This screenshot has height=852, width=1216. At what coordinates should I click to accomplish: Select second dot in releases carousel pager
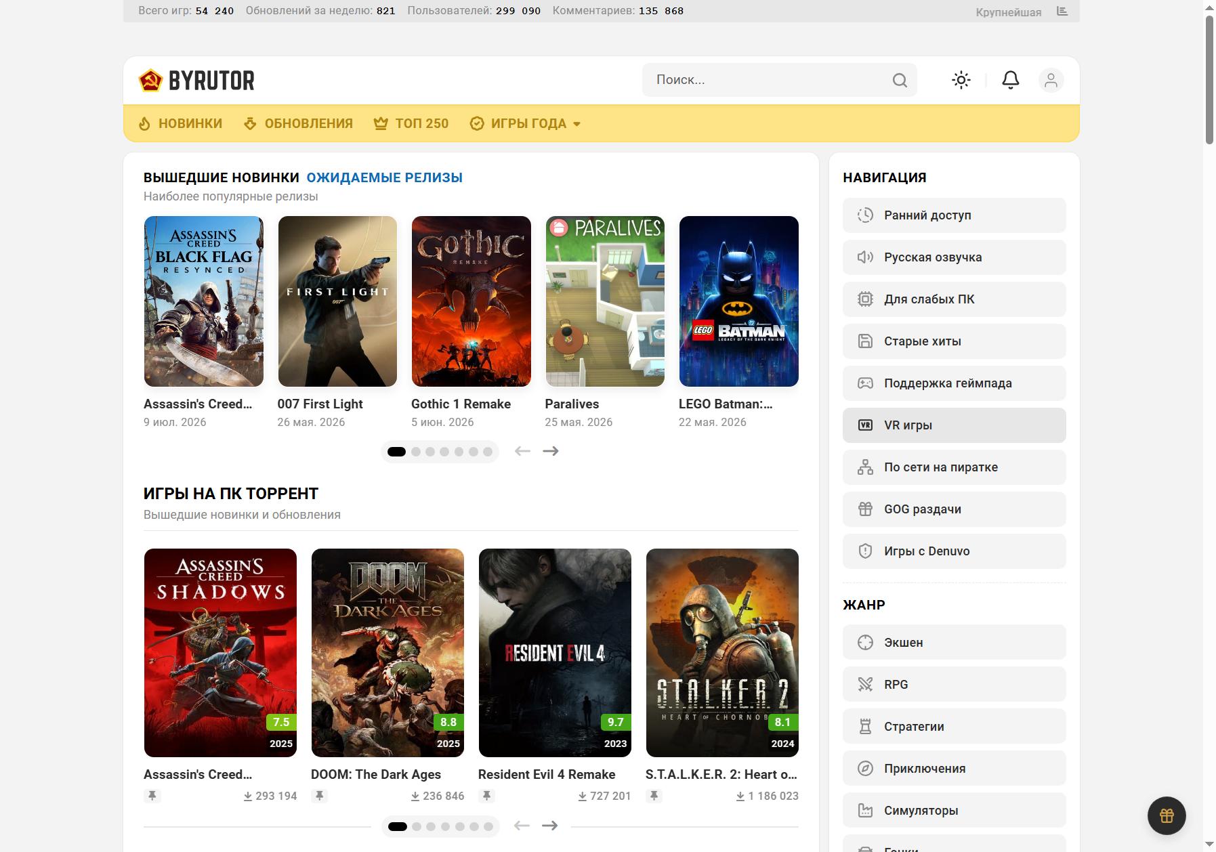click(416, 452)
